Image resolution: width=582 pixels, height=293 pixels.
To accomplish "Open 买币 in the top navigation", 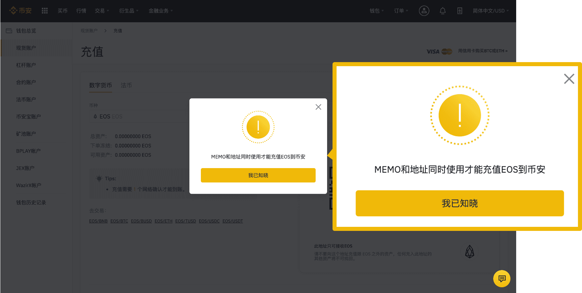I will (x=62, y=11).
